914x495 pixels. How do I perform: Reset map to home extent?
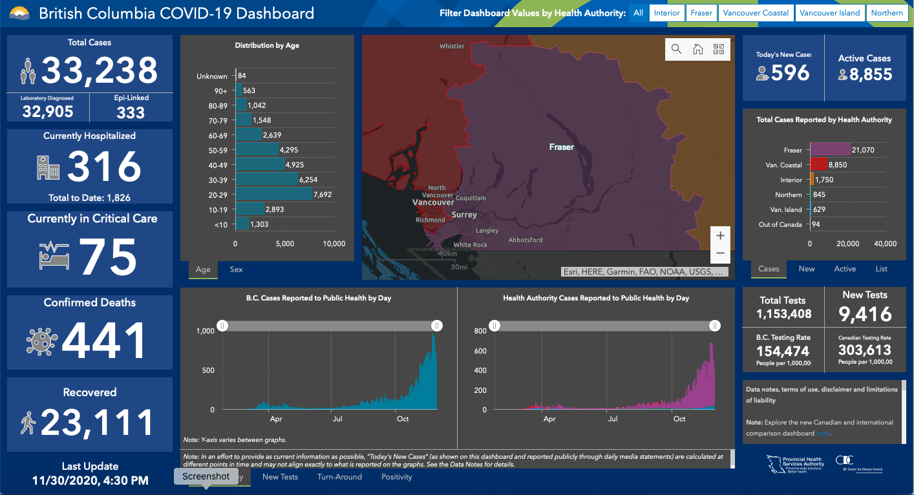click(697, 49)
